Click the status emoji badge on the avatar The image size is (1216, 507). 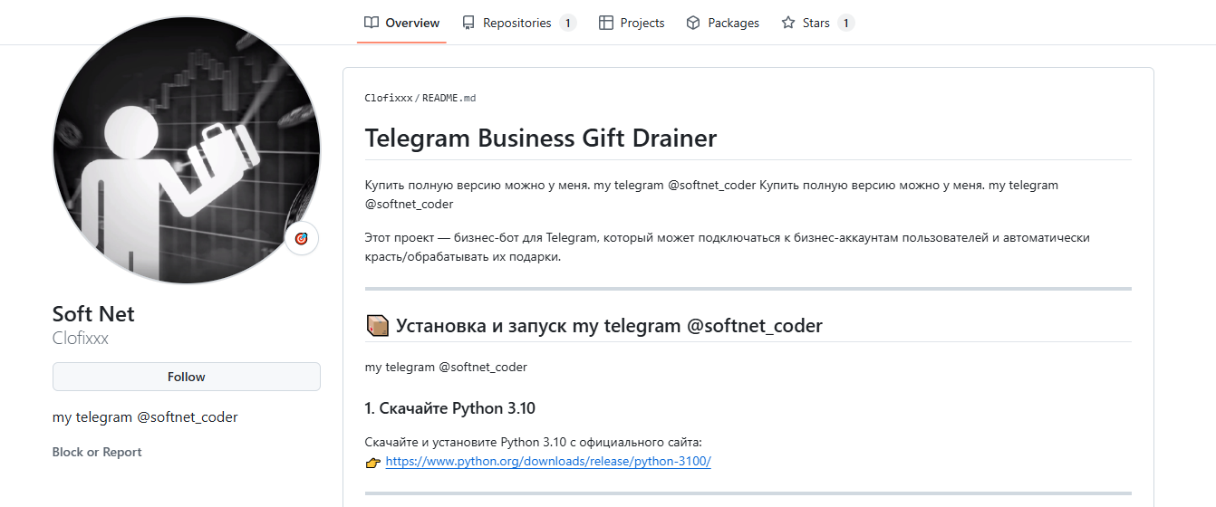click(x=302, y=238)
